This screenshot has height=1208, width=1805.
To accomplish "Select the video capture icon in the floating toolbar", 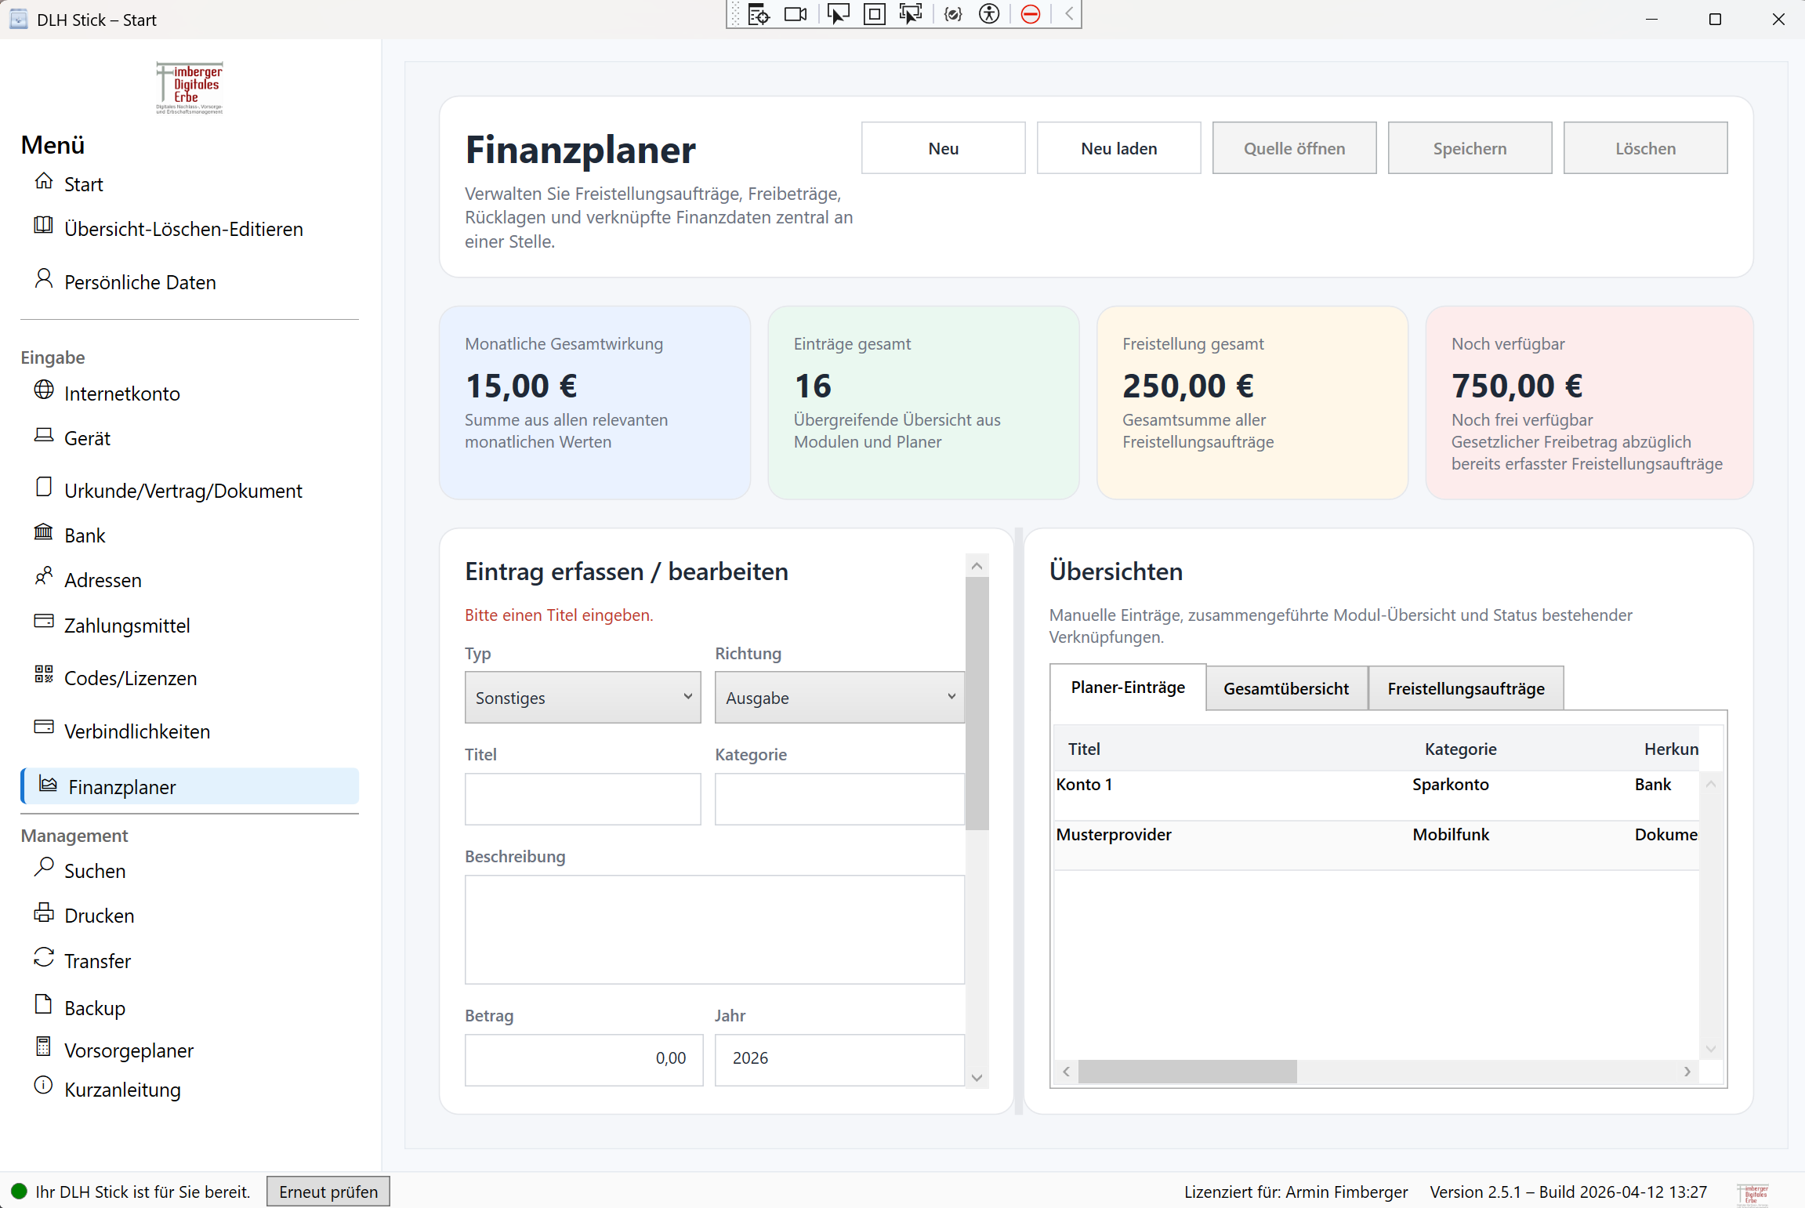I will [796, 13].
